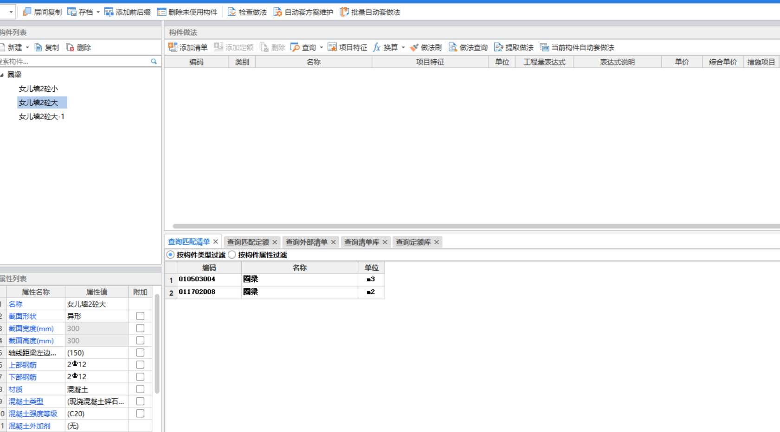The height and width of the screenshot is (432, 780).
Task: Collapse the 圈梁 tree node
Action: (2, 75)
